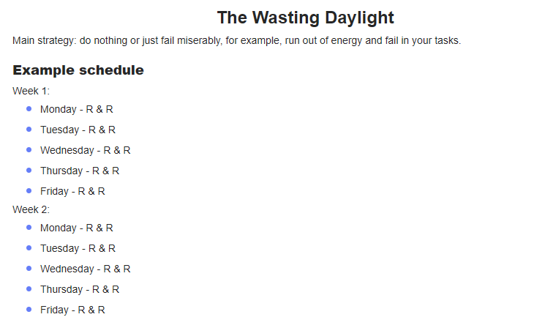Click the bullet beside Week 1 Wednesday
Screen dimensions: 545x328
[x=29, y=150]
